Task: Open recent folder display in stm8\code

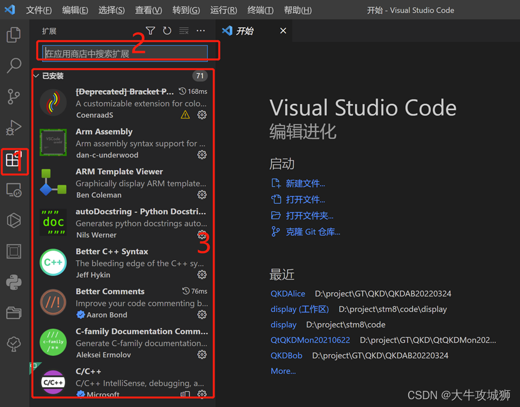Action: pos(284,325)
